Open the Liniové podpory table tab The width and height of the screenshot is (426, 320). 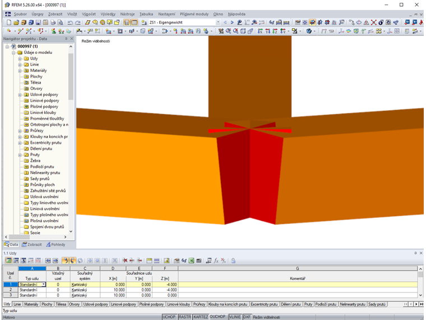tap(123, 304)
